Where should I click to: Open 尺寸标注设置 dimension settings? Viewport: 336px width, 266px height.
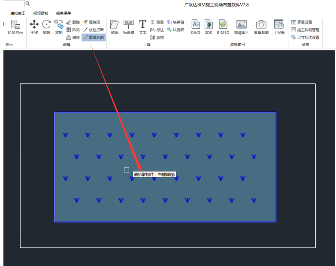[x=306, y=37]
